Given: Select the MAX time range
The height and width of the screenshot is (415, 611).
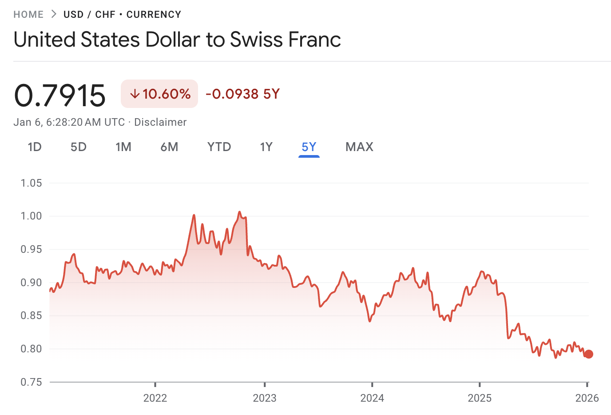Looking at the screenshot, I should [359, 147].
